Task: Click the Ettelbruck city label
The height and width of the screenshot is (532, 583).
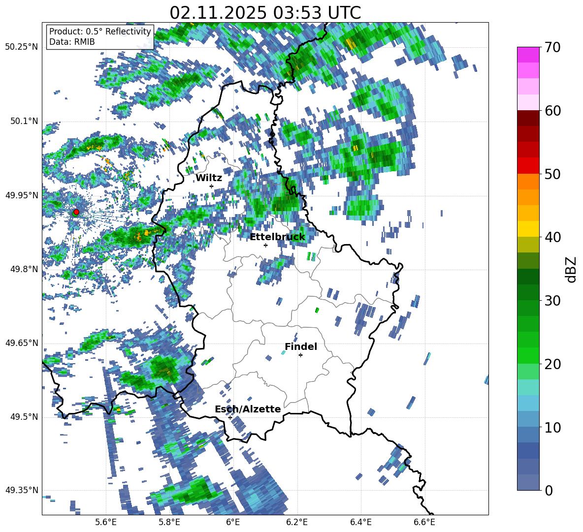Action: click(277, 237)
